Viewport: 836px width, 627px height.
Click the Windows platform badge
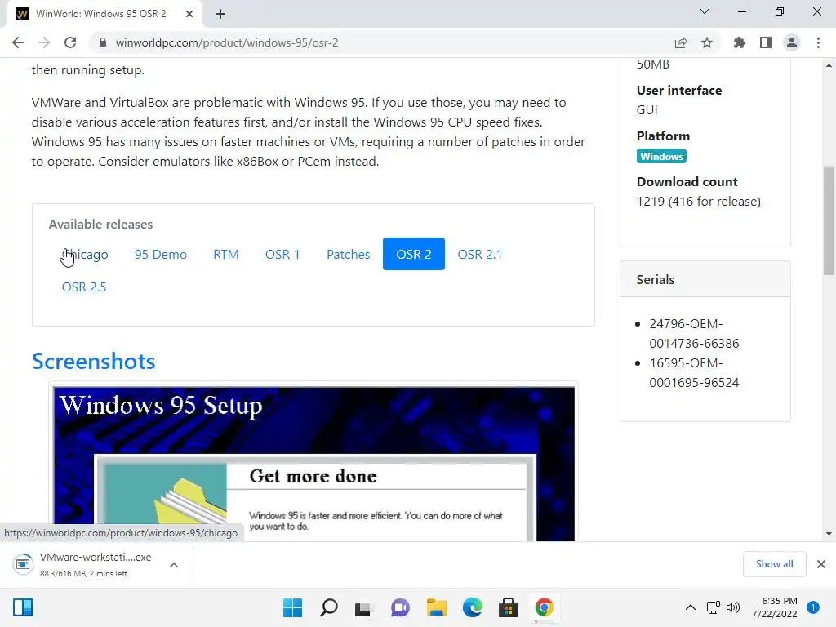[661, 156]
